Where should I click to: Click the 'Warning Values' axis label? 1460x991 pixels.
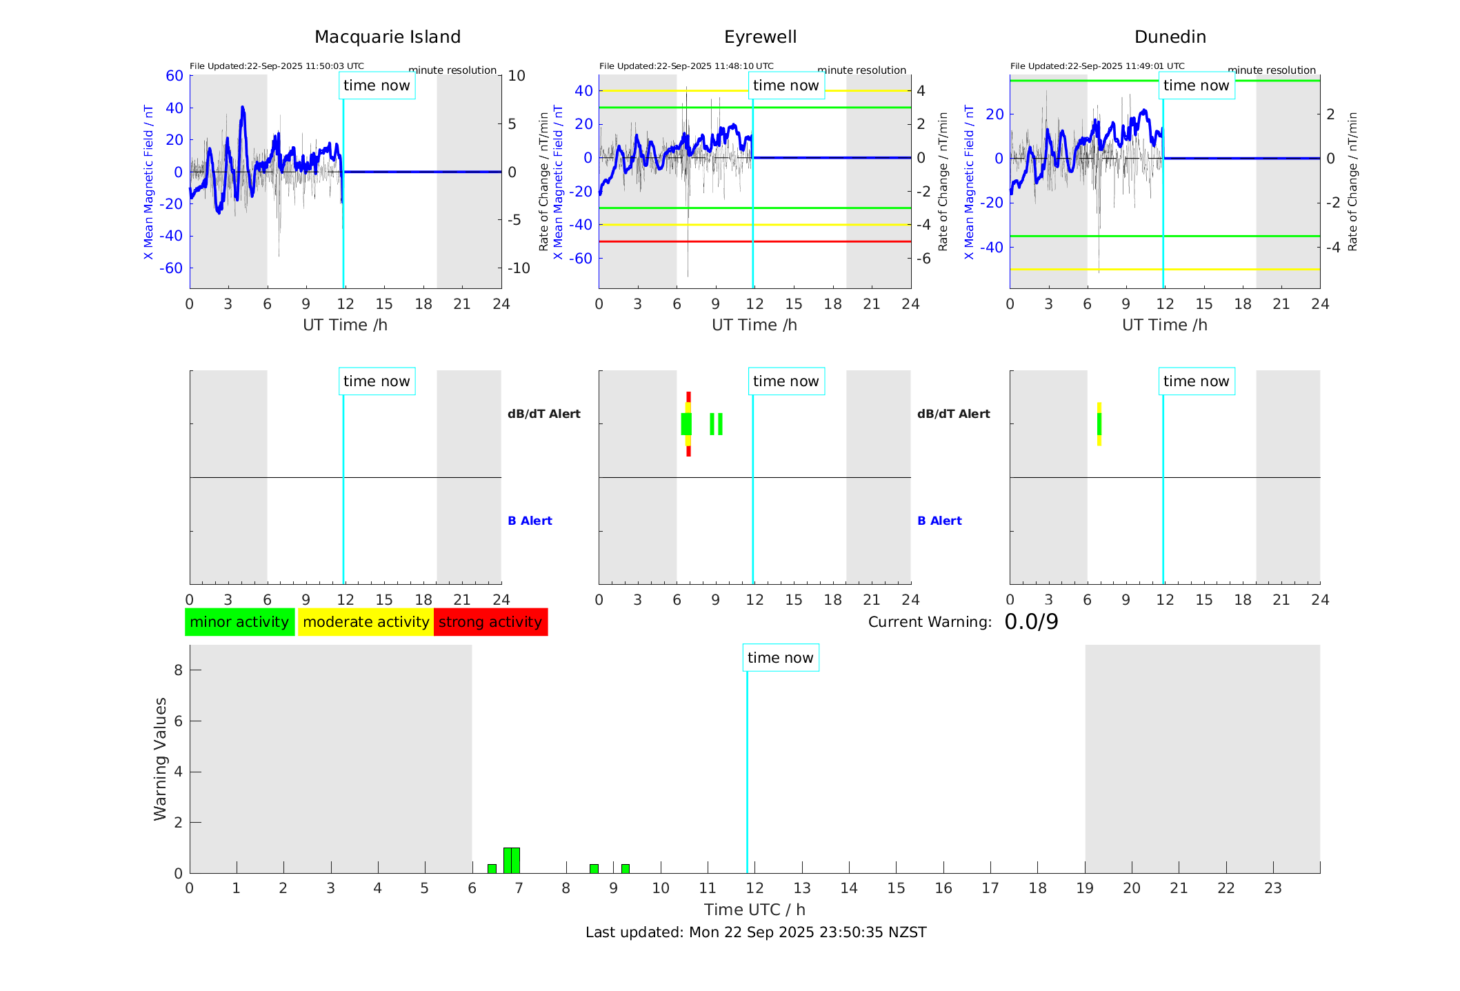pyautogui.click(x=160, y=759)
